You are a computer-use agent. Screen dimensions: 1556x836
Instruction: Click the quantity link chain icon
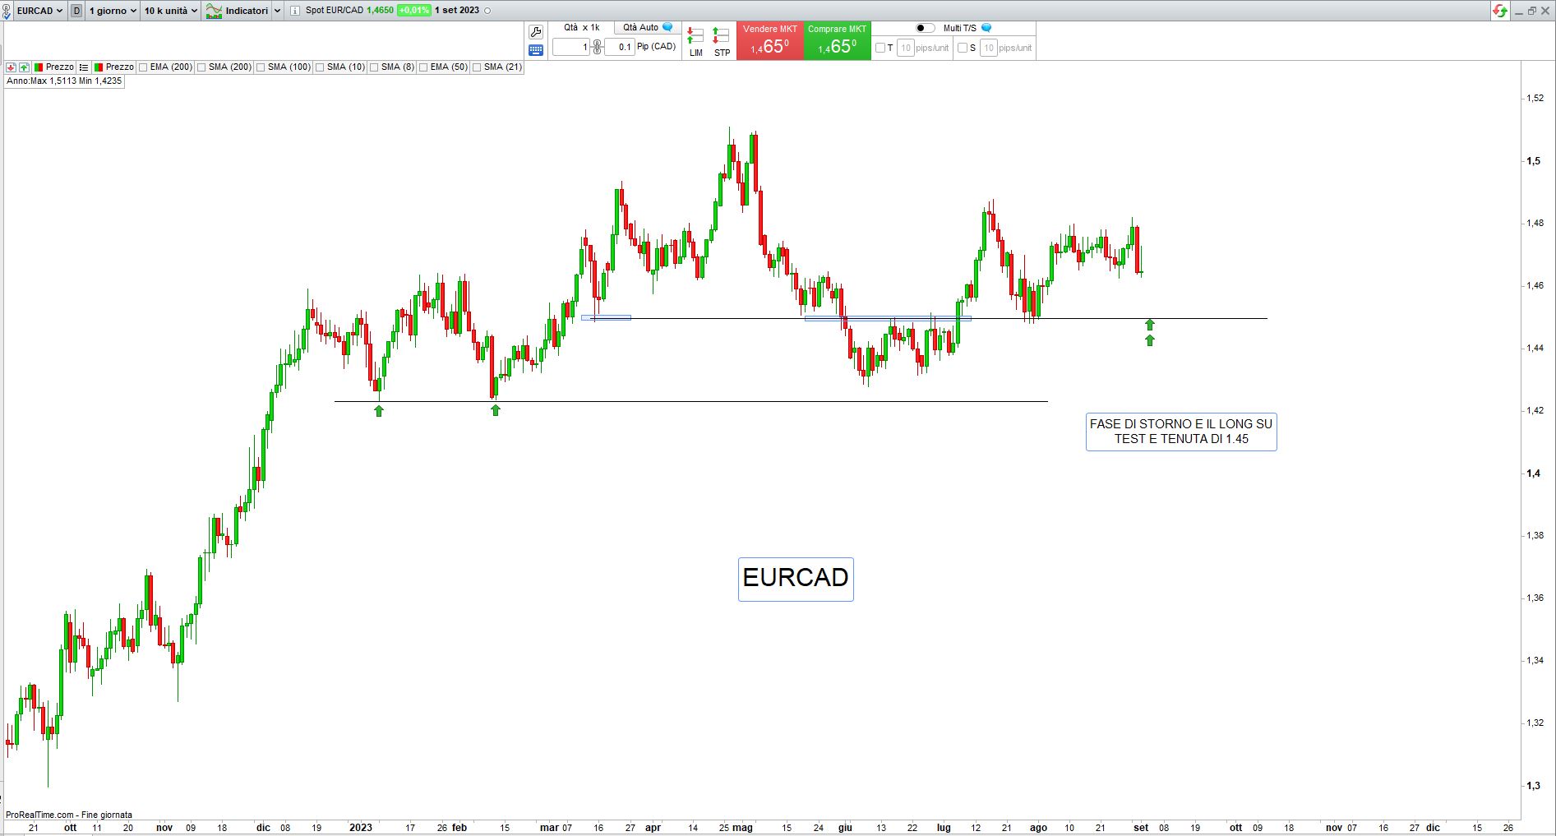point(597,47)
